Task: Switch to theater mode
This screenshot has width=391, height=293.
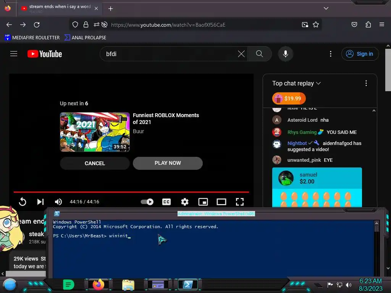Action: tap(221, 201)
